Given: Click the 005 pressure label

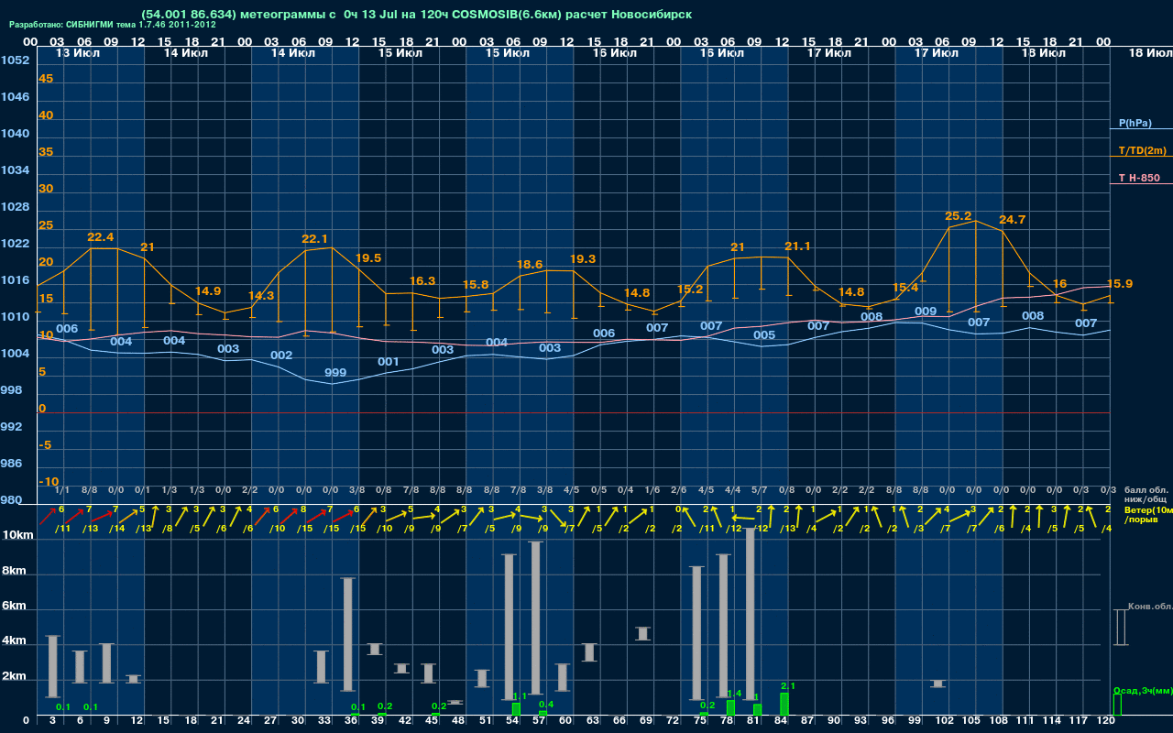Looking at the screenshot, I should pyautogui.click(x=764, y=335).
